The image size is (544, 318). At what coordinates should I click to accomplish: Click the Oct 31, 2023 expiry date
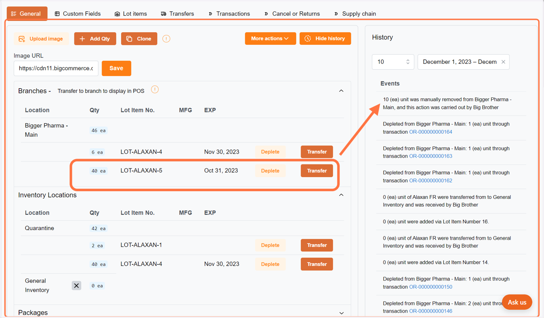pyautogui.click(x=221, y=171)
